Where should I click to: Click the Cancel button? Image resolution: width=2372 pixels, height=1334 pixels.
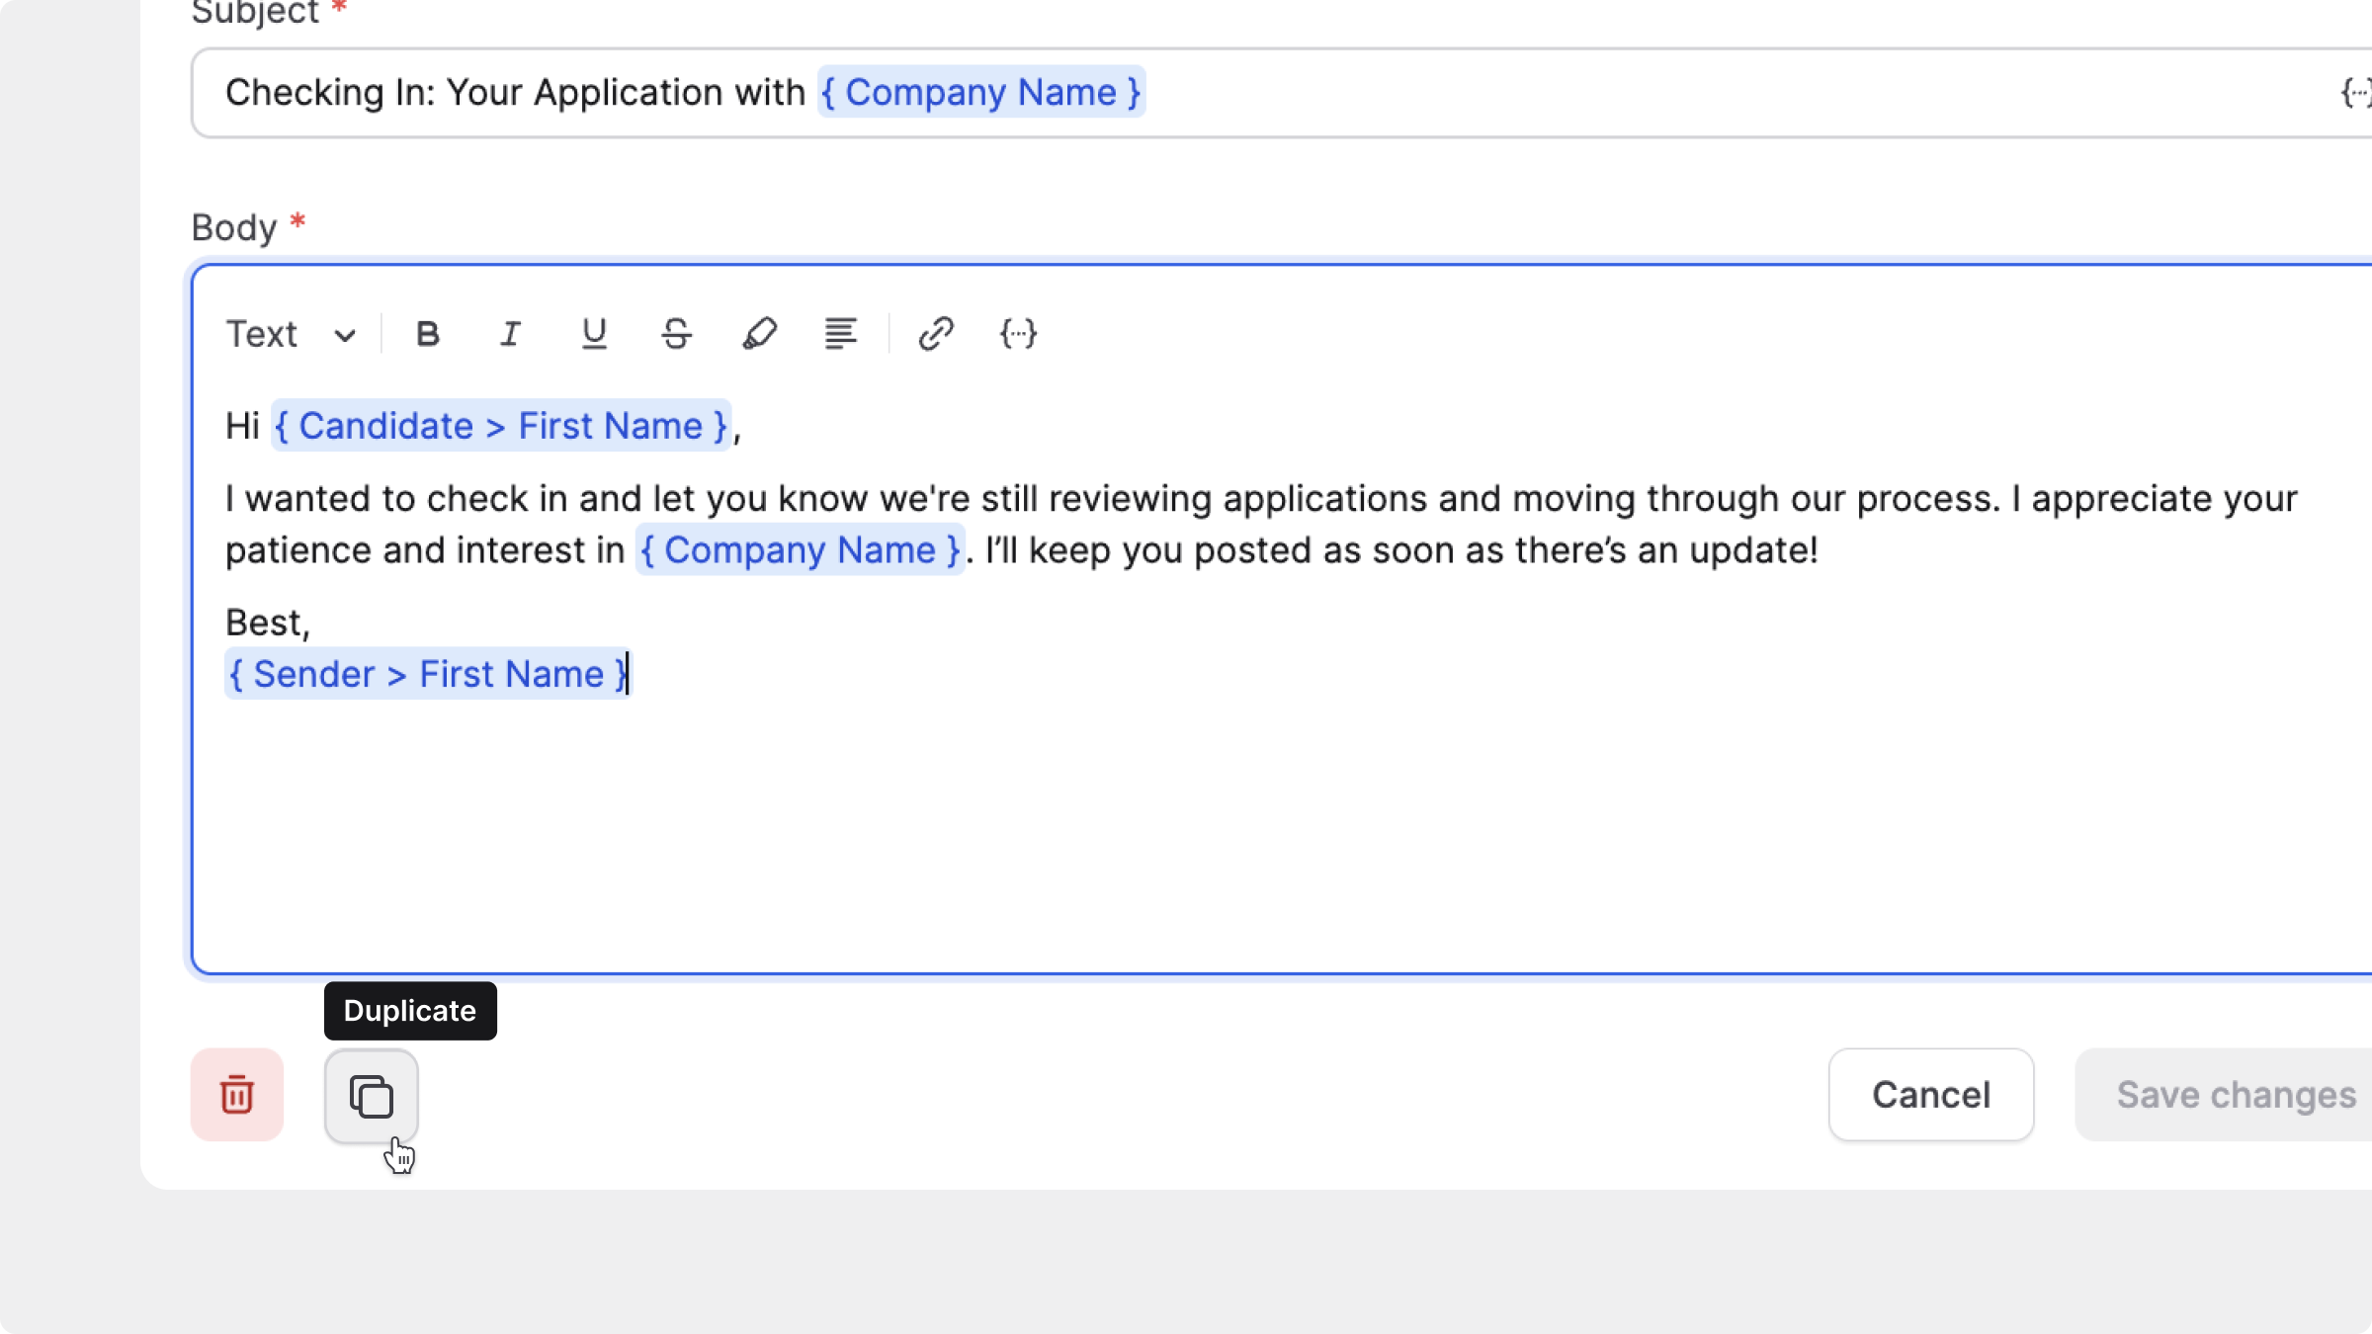click(1930, 1095)
